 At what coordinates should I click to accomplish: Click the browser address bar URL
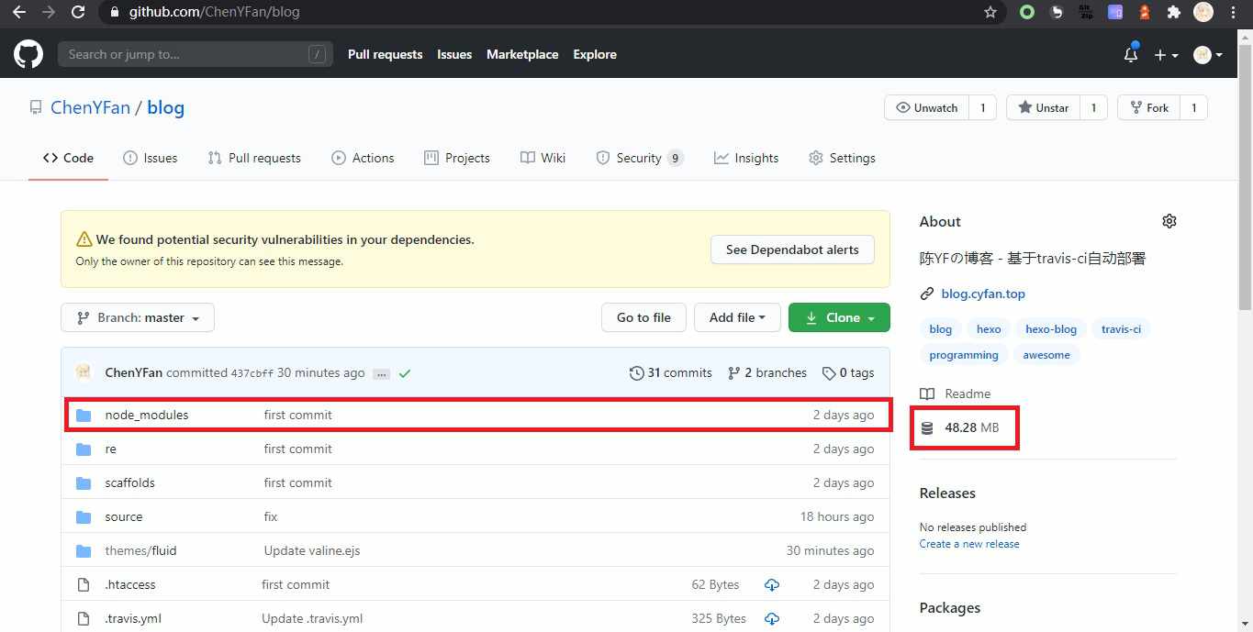point(215,12)
